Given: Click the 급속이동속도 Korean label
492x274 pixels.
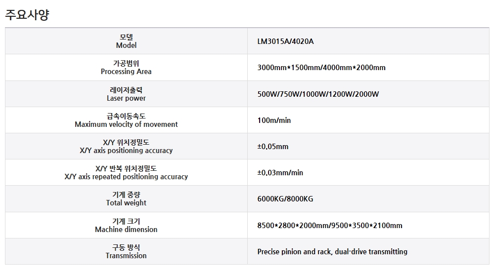Looking at the screenshot, I should coord(126,116).
